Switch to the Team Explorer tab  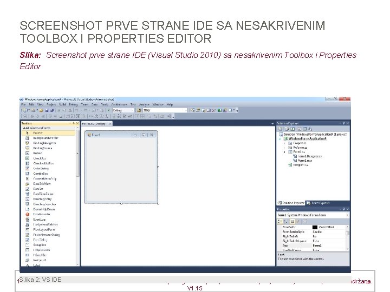[x=318, y=203]
